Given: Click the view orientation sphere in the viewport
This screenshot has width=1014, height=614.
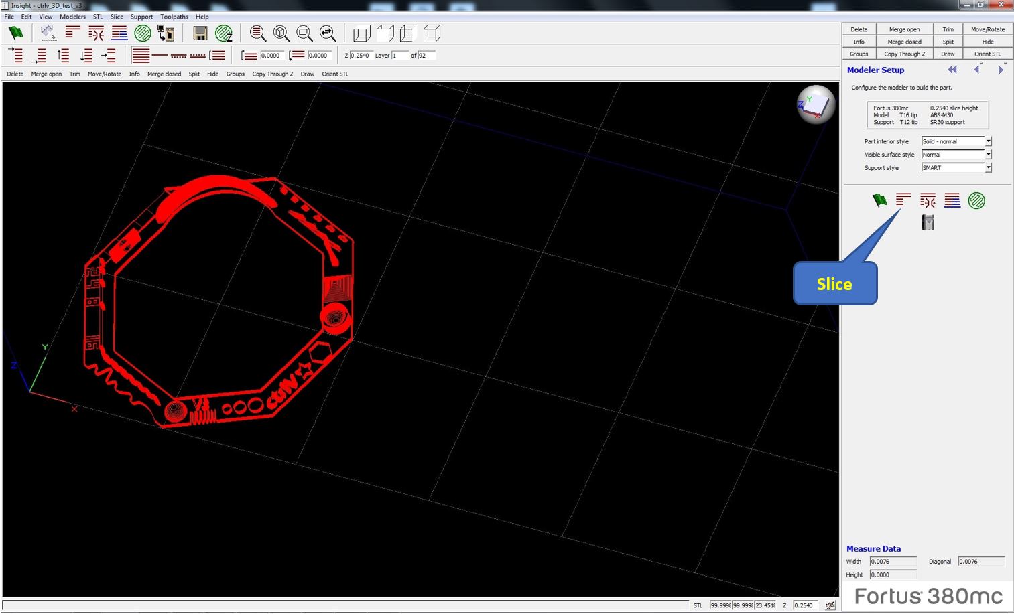Looking at the screenshot, I should click(x=816, y=104).
